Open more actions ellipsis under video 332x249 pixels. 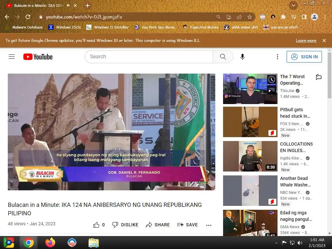[x=209, y=225]
